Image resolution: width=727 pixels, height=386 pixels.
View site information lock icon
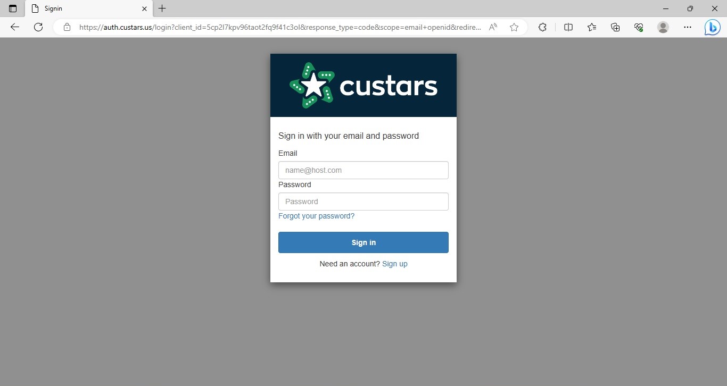point(67,27)
